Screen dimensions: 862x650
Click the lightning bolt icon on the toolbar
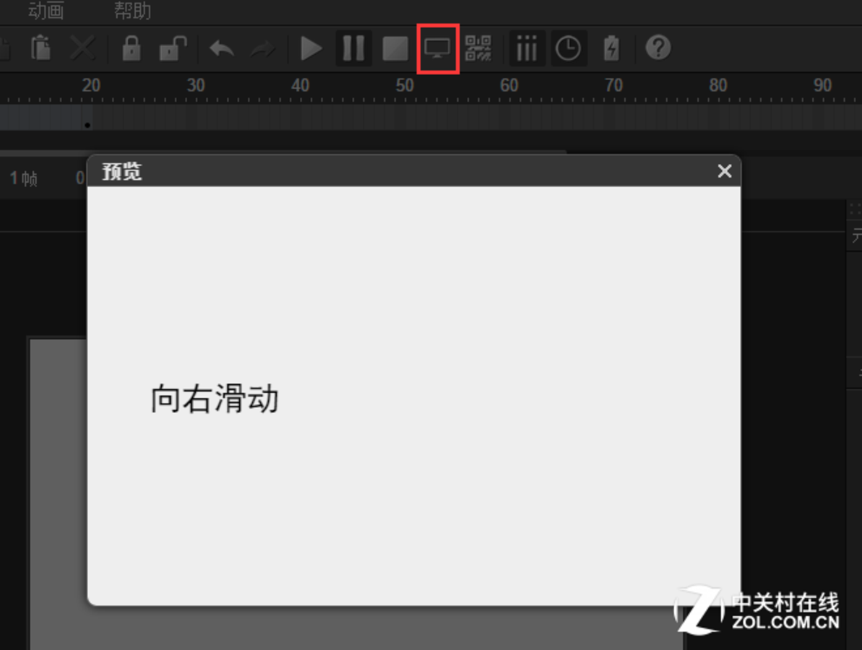[x=611, y=48]
